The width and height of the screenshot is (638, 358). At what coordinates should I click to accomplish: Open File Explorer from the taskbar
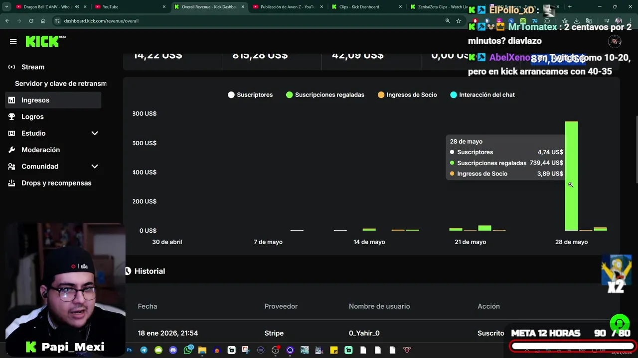pyautogui.click(x=202, y=350)
